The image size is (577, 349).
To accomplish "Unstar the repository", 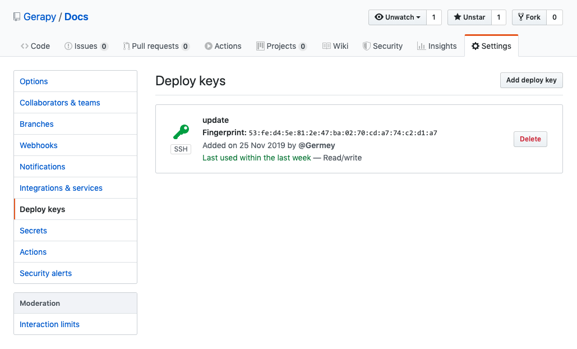I will 469,17.
